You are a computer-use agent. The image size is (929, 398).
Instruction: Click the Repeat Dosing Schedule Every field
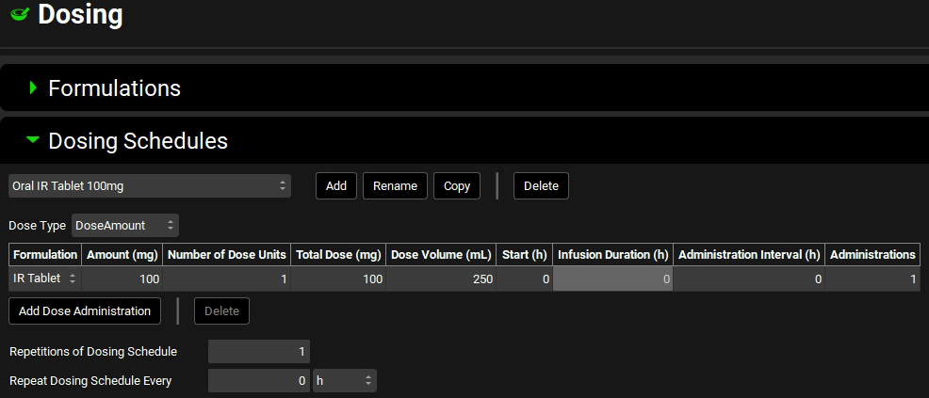tap(258, 381)
